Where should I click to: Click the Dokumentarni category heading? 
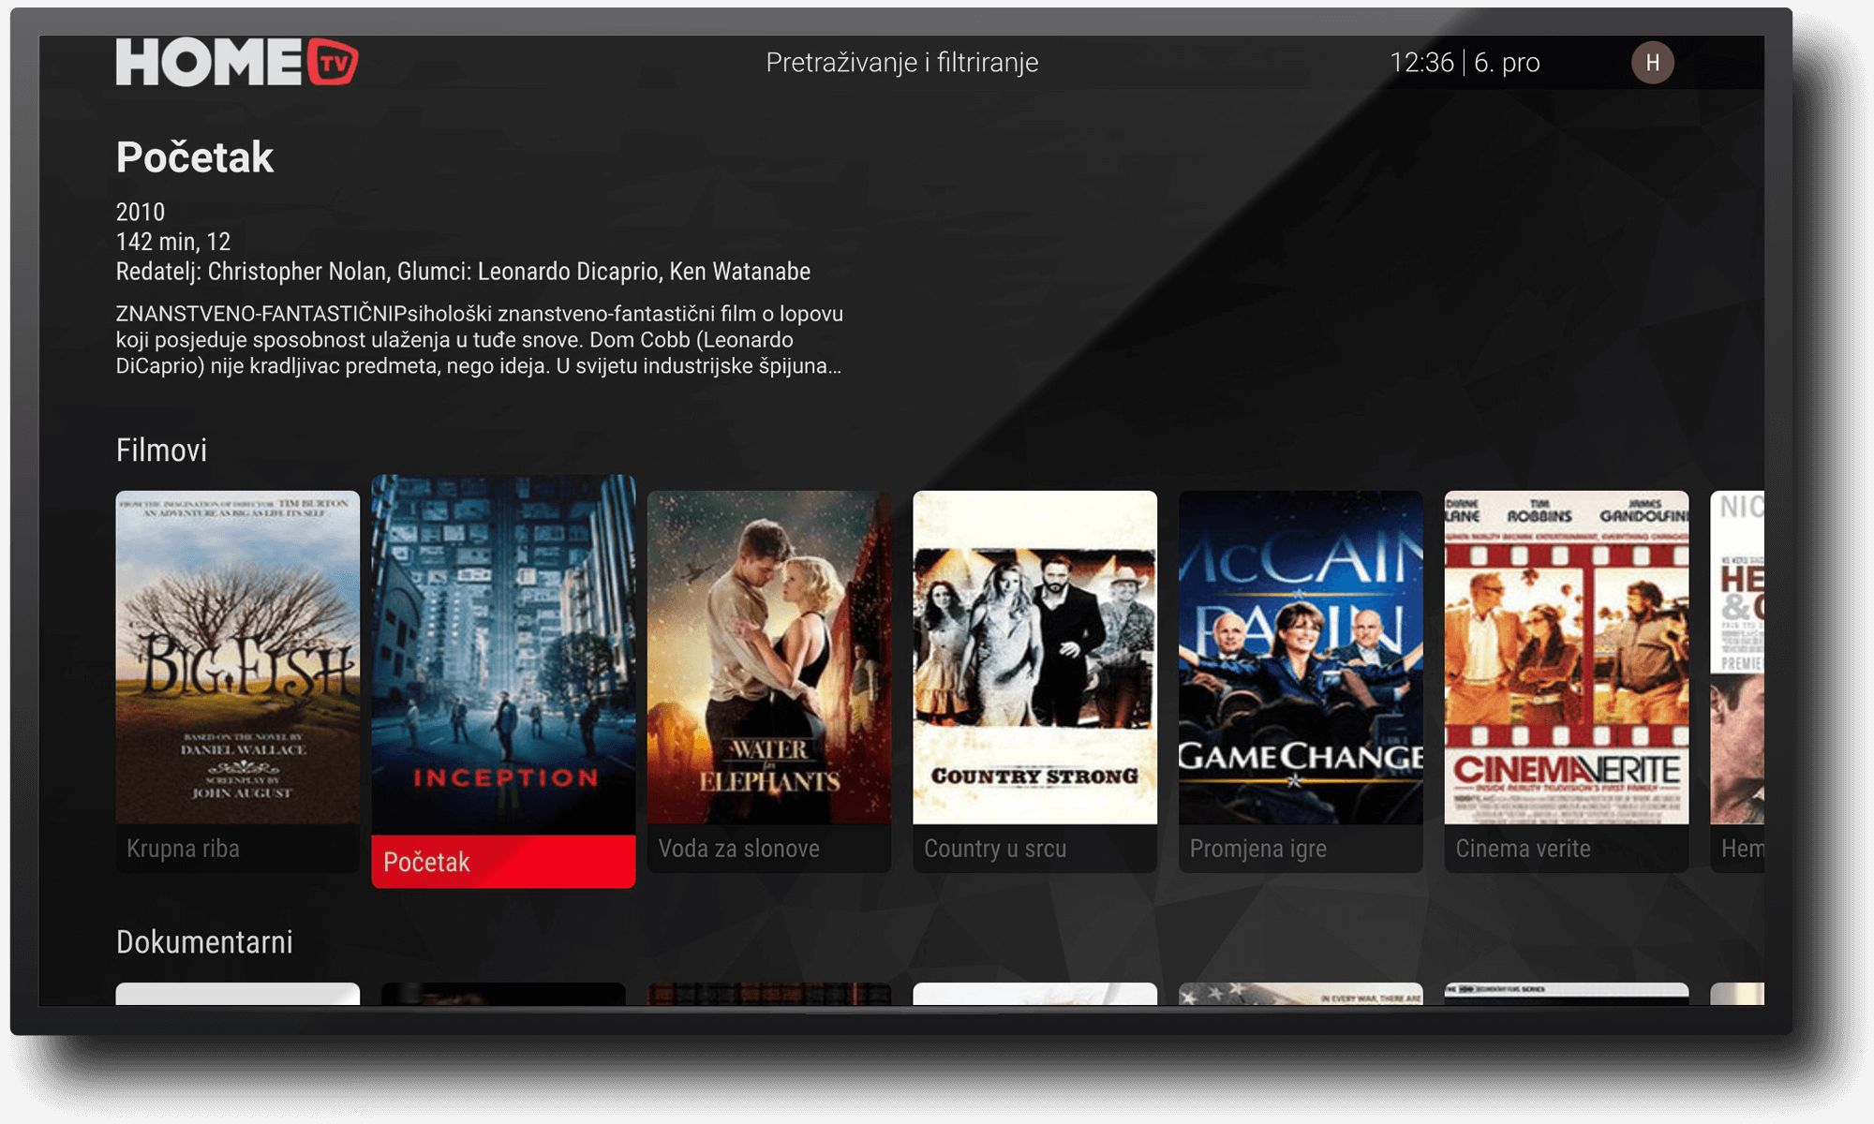click(204, 942)
